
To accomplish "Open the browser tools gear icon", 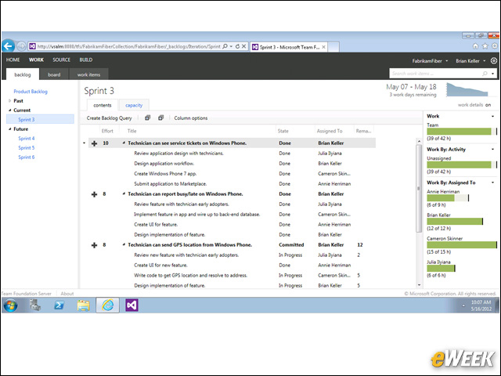I will (495, 46).
